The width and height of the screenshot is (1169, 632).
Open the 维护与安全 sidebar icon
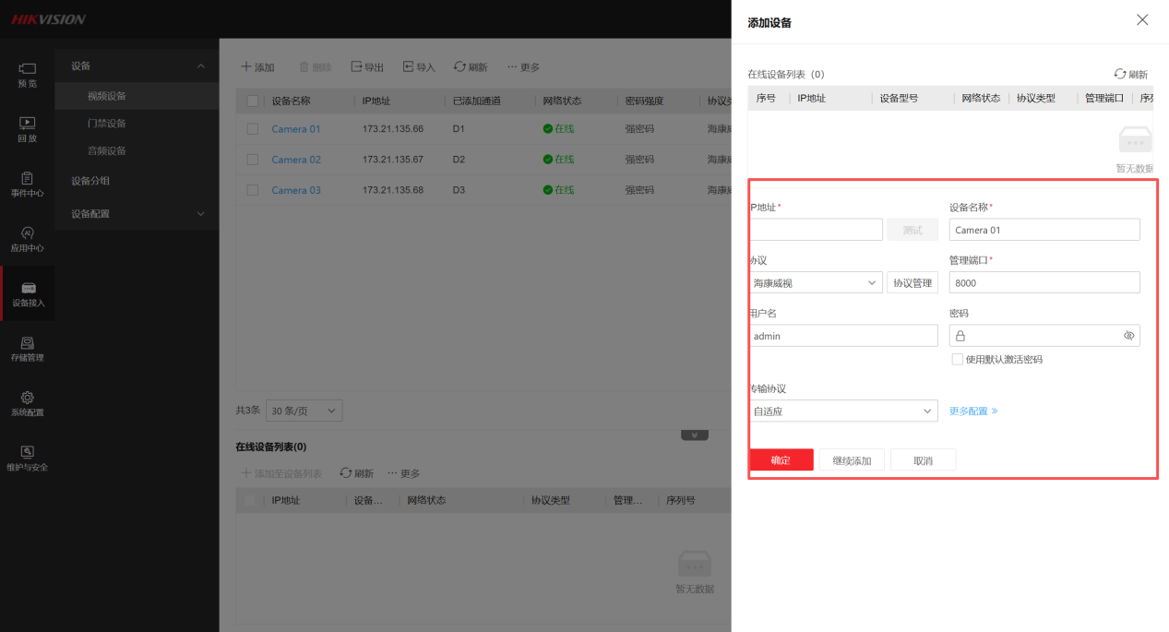coord(27,452)
